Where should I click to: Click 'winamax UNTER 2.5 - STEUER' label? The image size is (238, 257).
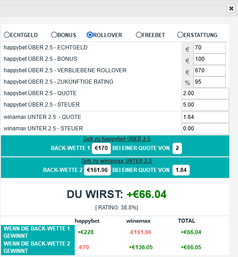pyautogui.click(x=43, y=128)
